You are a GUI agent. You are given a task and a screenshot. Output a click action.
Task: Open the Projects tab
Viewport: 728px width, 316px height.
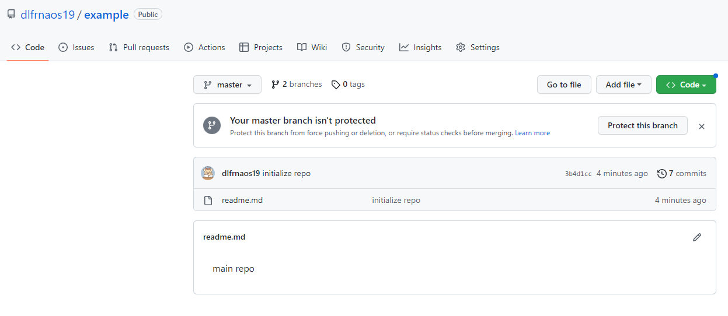coord(261,47)
